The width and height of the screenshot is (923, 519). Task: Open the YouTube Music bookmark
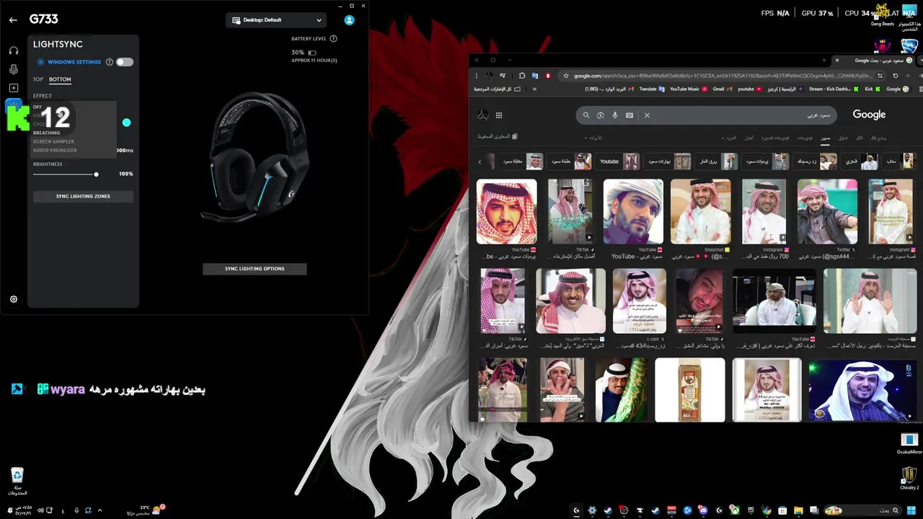689,89
